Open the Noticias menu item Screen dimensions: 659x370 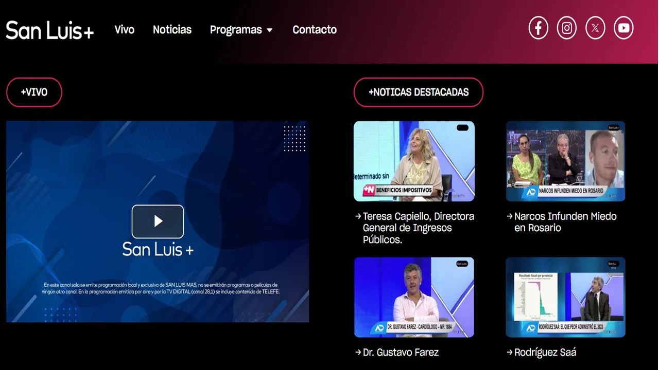pyautogui.click(x=172, y=30)
